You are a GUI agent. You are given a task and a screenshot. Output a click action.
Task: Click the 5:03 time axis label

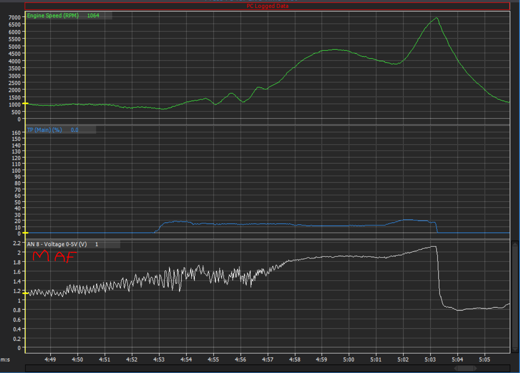coord(430,360)
